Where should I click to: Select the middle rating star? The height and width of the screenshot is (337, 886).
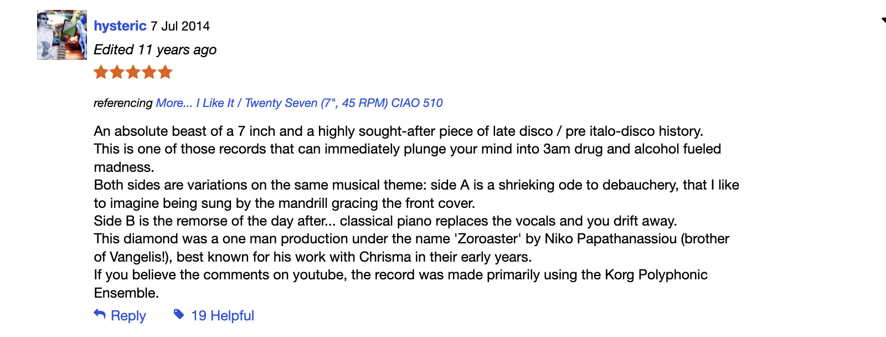[x=133, y=72]
